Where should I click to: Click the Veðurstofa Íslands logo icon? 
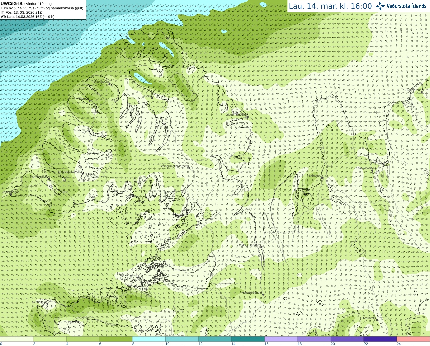[x=380, y=6]
